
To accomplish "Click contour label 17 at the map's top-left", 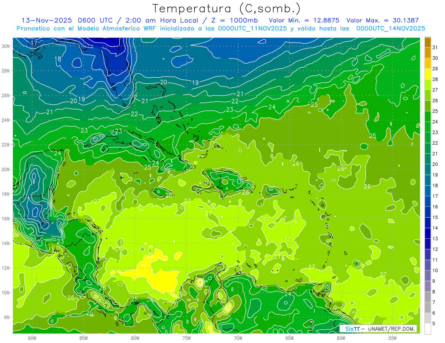I will point(34,43).
